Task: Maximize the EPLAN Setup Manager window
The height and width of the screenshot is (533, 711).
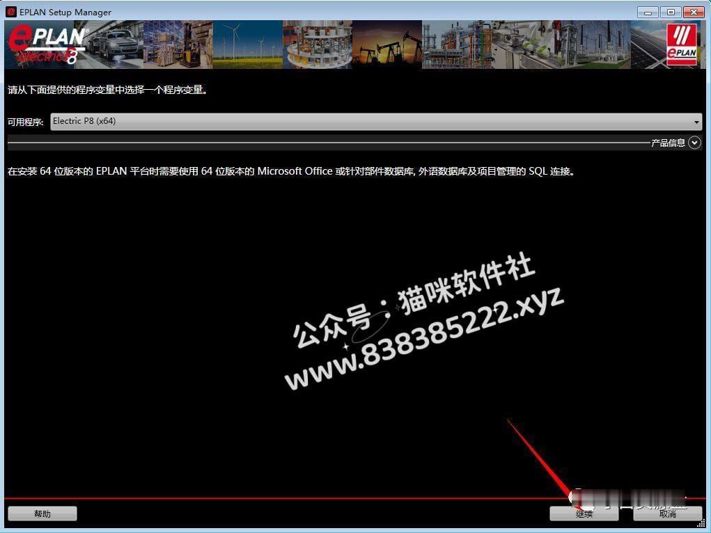Action: [x=671, y=13]
